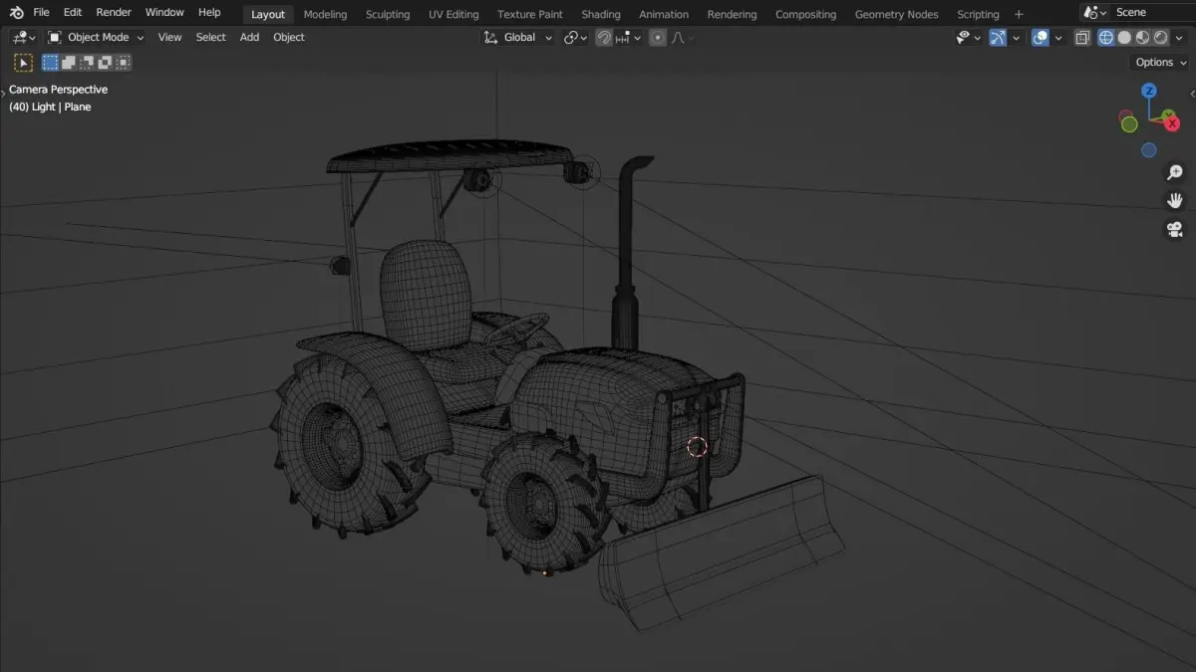The image size is (1196, 672).
Task: Switch to wireframe viewport shading
Action: pyautogui.click(x=1106, y=37)
